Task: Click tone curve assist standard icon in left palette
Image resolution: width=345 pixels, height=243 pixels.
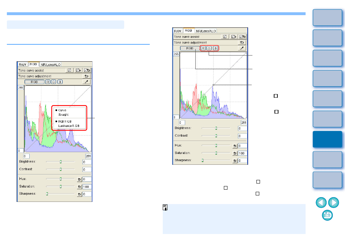Action: coord(69,70)
